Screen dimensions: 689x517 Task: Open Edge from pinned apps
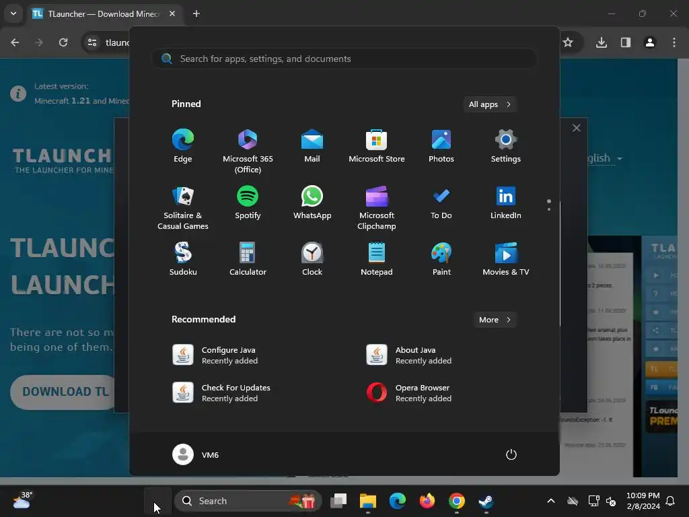(183, 146)
